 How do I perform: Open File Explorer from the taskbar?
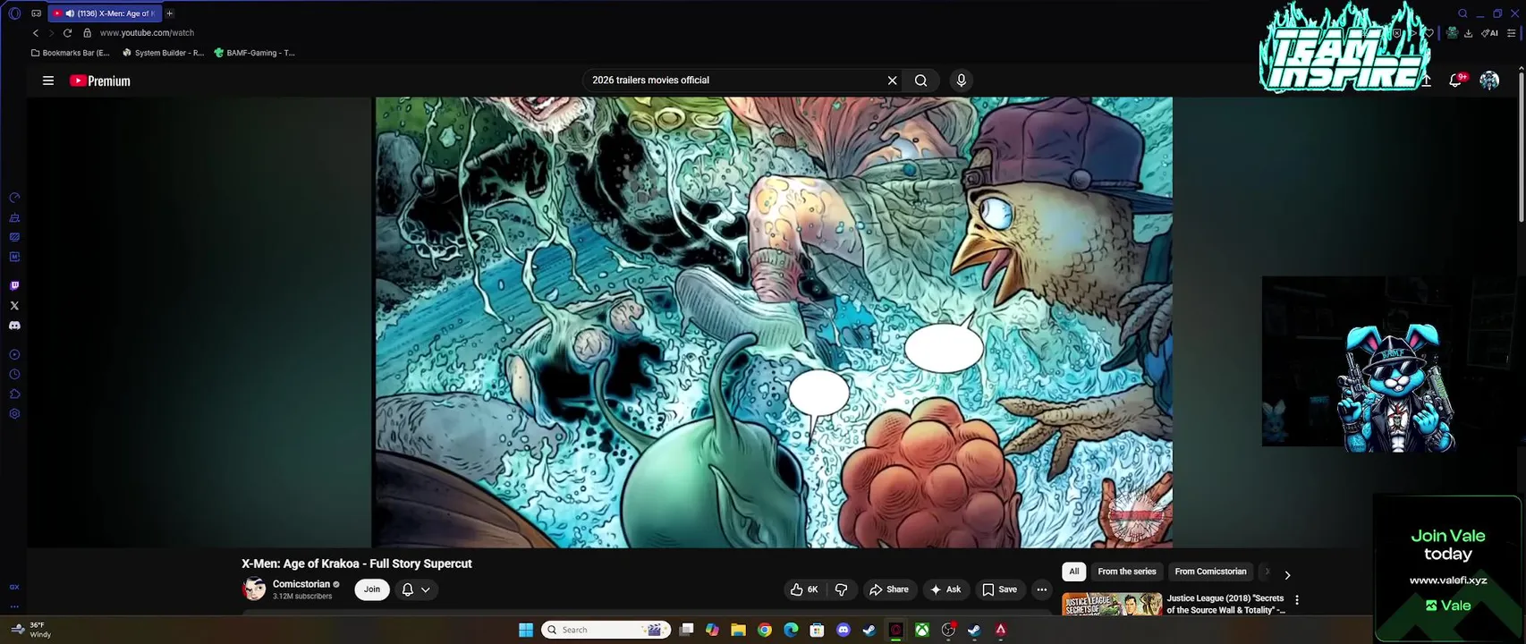tap(738, 630)
